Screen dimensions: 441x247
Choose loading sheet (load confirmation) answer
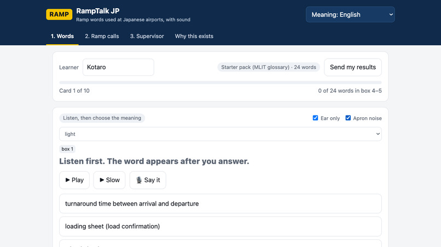click(x=220, y=226)
